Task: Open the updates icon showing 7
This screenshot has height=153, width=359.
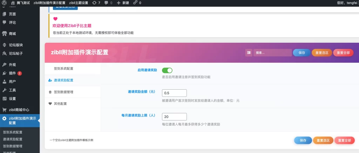Action: click(94, 3)
